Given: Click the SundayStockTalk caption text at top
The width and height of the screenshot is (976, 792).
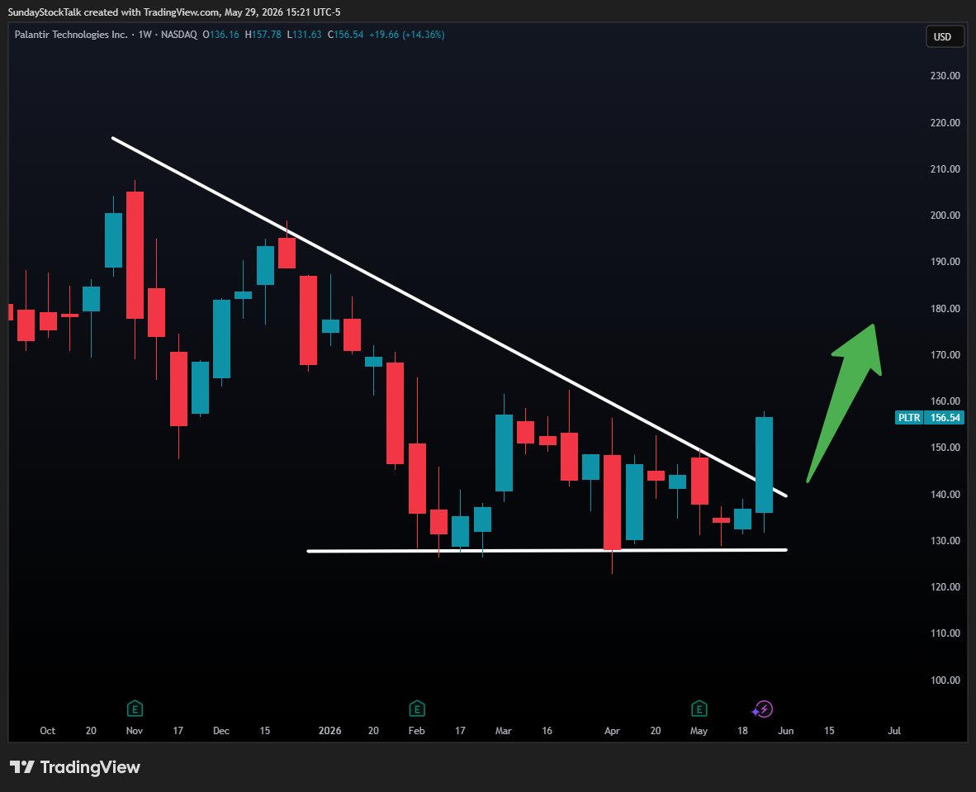Looking at the screenshot, I should [173, 12].
